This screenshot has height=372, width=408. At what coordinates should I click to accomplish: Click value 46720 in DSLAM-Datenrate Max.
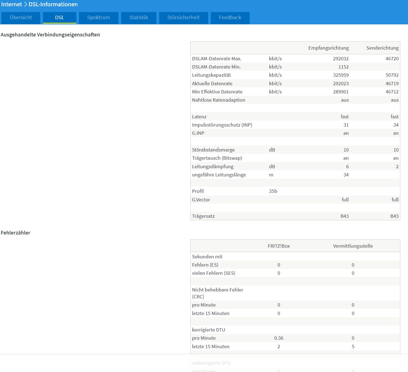tap(392, 59)
